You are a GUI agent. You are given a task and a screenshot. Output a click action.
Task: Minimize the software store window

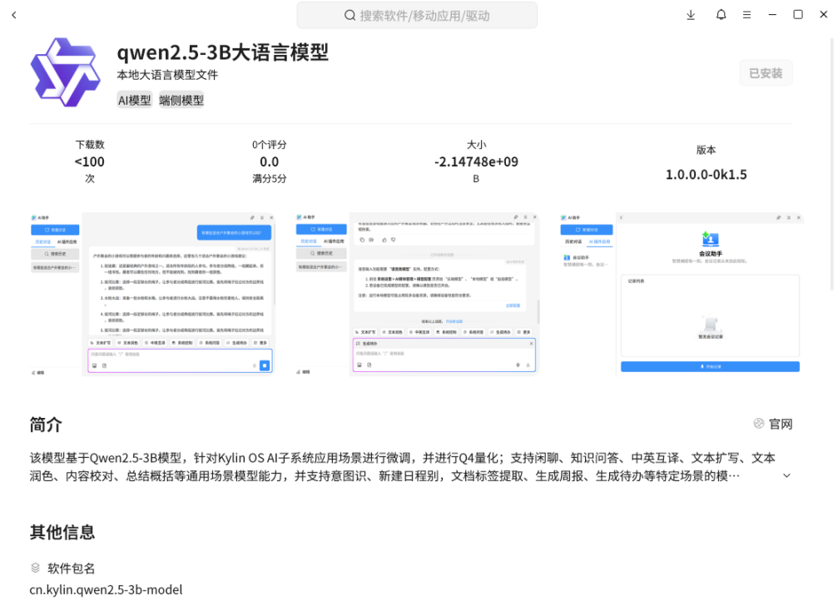click(x=772, y=15)
